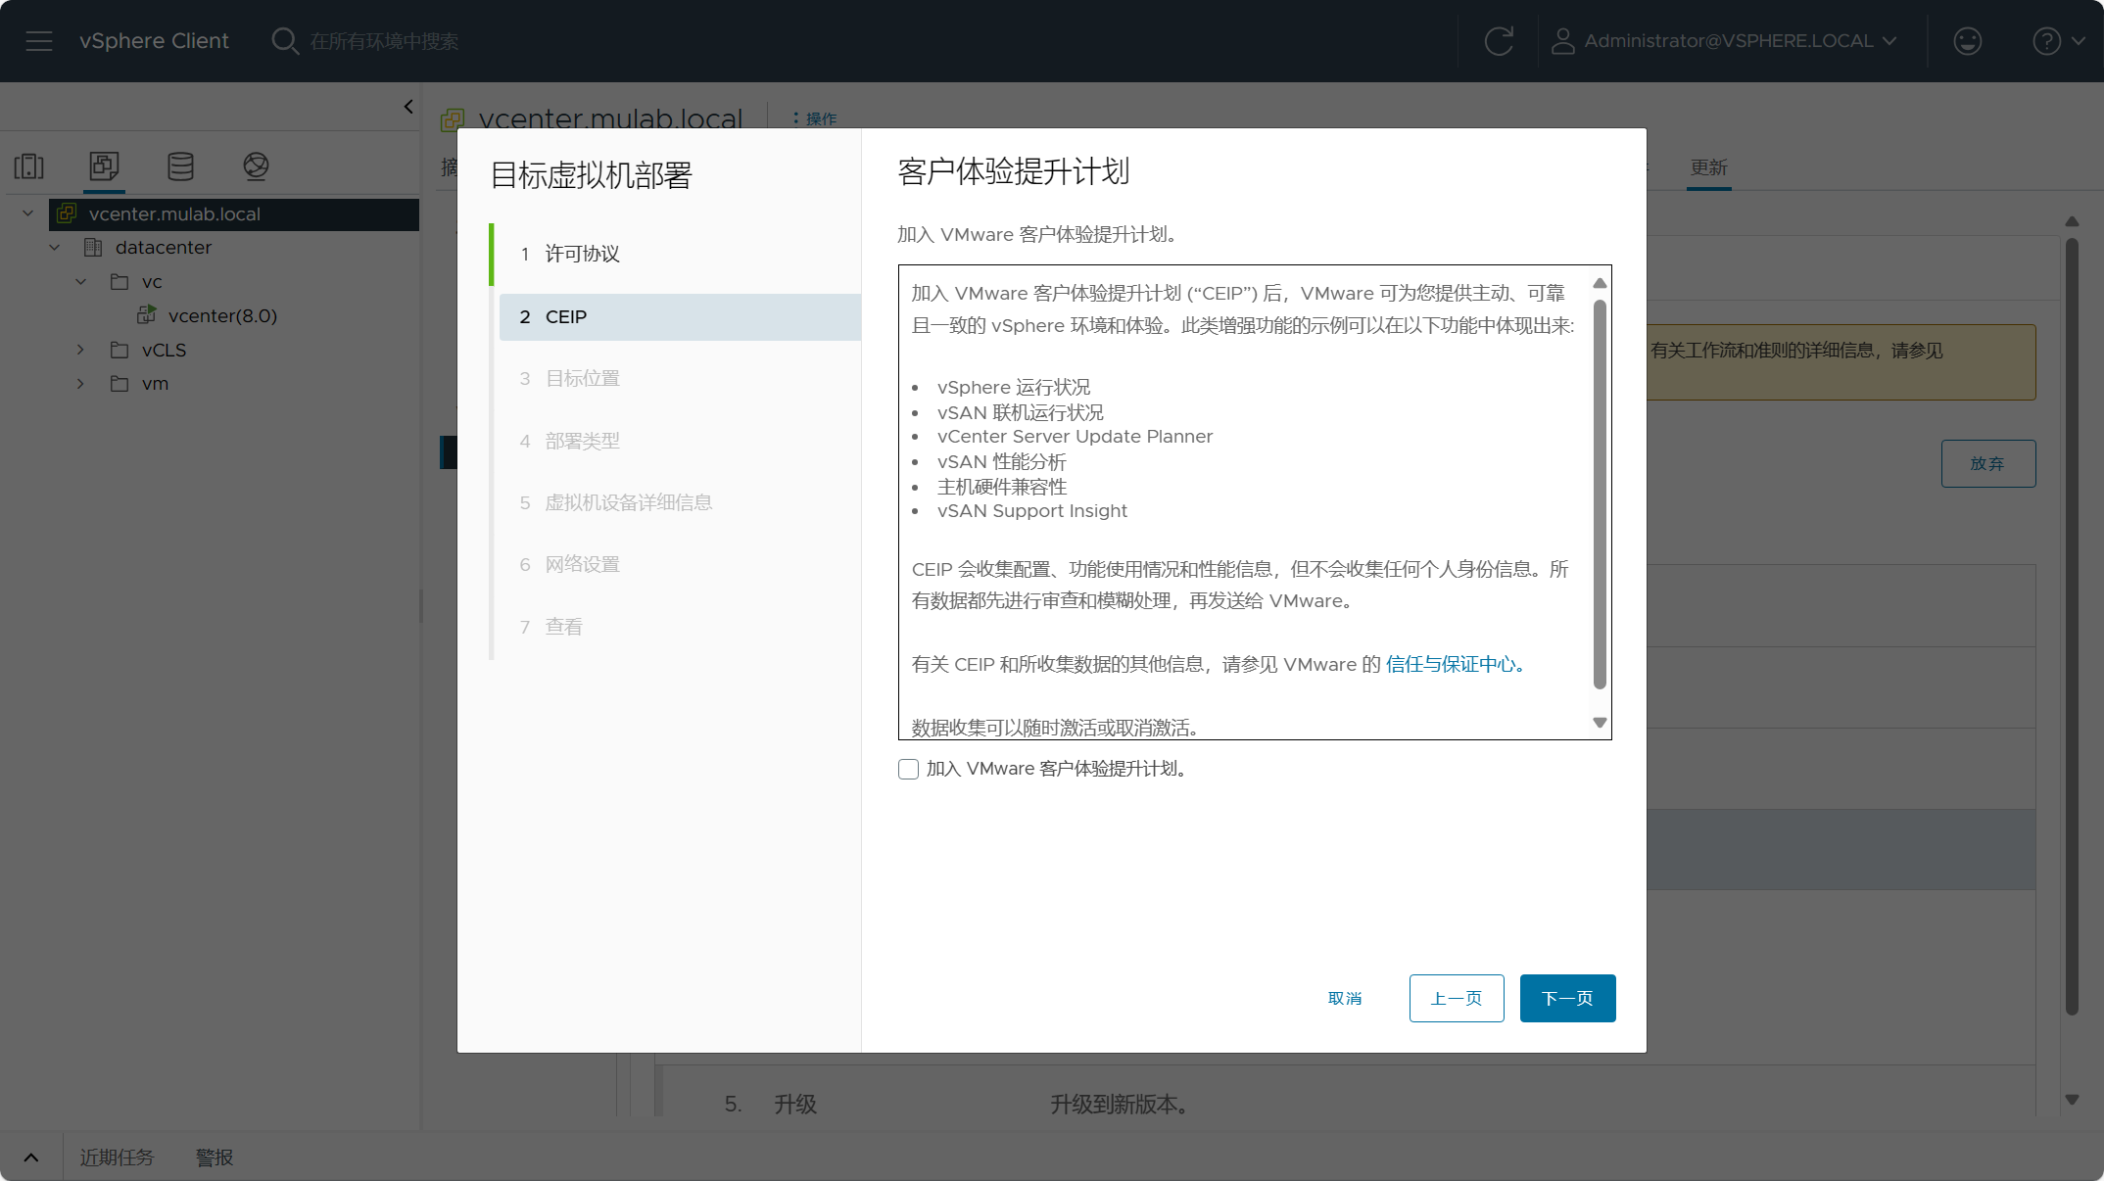Click the user avatar icon
This screenshot has height=1181, width=2104.
[1562, 41]
